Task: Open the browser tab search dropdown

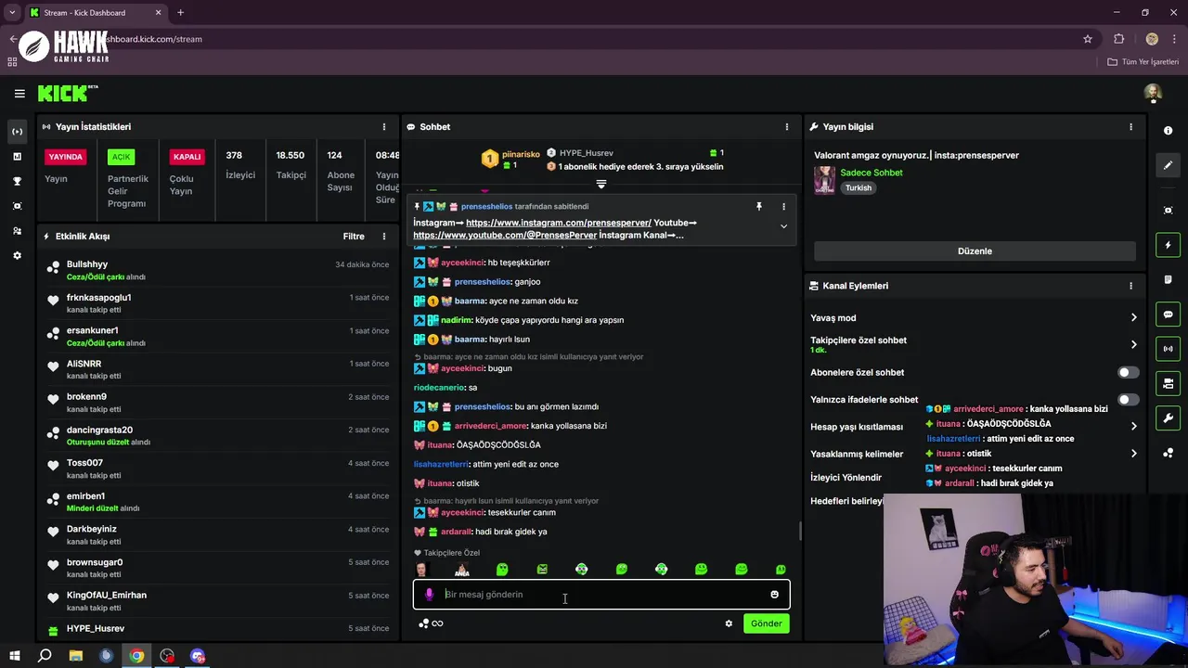Action: tap(12, 13)
